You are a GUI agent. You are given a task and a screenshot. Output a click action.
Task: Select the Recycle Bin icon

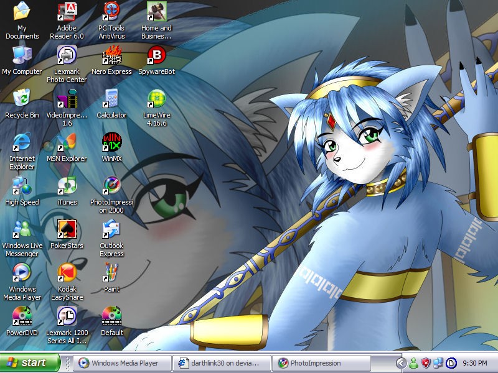[x=22, y=98]
